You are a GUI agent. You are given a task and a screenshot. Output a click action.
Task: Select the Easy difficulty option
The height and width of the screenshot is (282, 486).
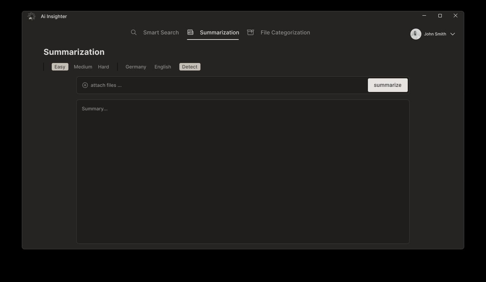click(60, 67)
